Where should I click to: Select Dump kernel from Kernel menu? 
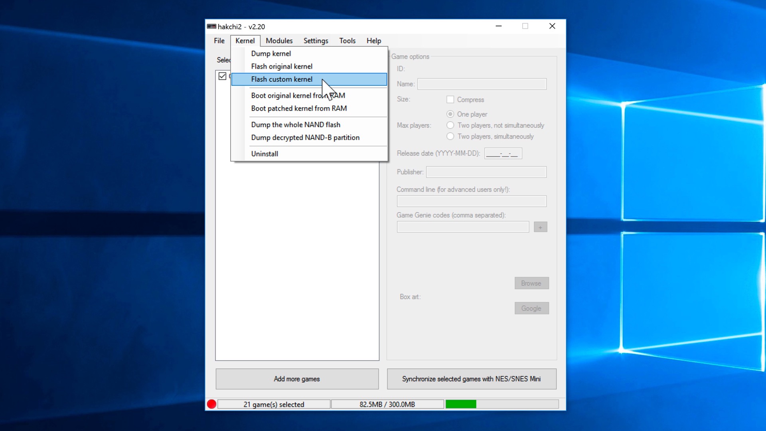click(x=271, y=53)
